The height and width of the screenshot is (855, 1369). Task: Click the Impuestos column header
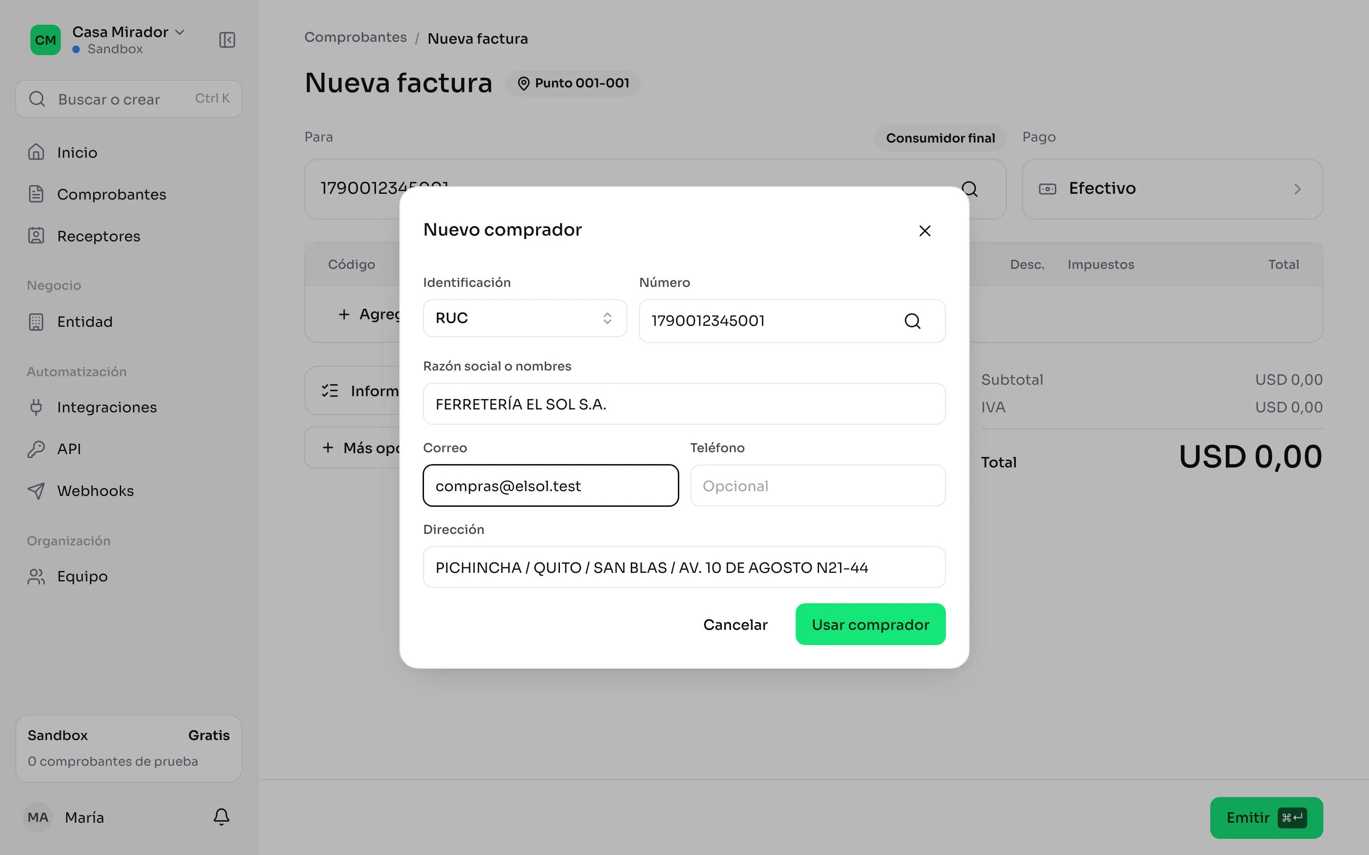[1100, 264]
